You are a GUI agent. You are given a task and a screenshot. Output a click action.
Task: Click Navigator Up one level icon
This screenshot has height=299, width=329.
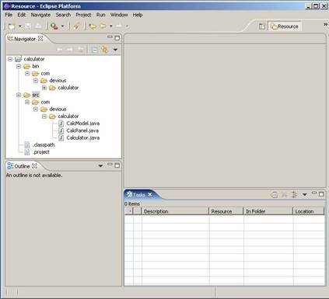pos(81,49)
